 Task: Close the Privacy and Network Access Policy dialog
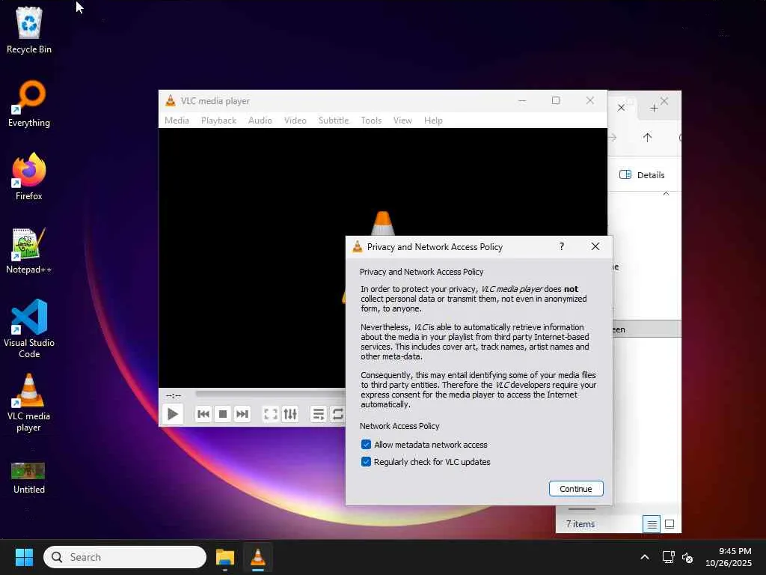(595, 246)
